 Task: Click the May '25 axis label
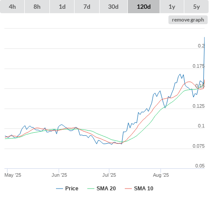point(13,175)
